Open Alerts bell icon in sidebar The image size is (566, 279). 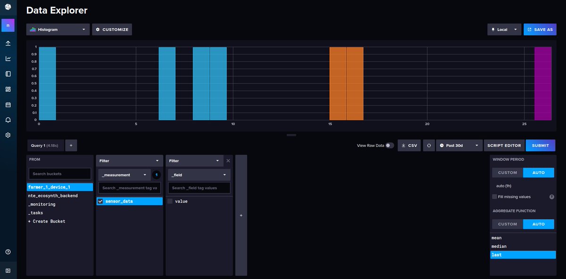pos(8,120)
